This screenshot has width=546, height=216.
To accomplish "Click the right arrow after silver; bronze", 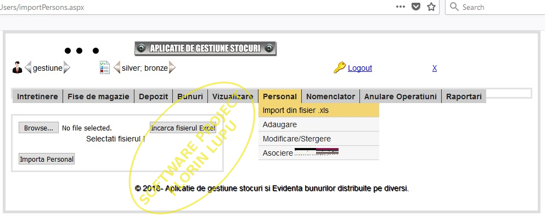I will coord(172,67).
